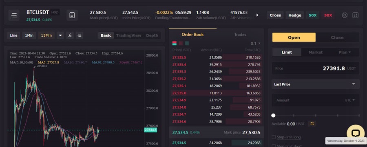Select the 1Min interval
The height and width of the screenshot is (147, 367).
point(29,35)
